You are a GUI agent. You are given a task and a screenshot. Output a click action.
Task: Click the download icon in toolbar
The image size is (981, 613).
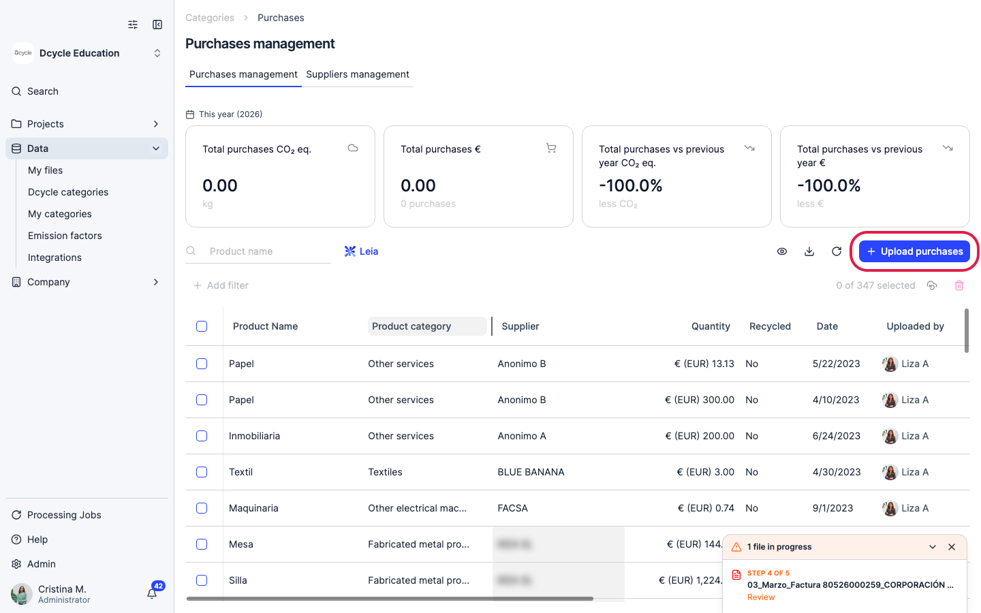pyautogui.click(x=809, y=251)
